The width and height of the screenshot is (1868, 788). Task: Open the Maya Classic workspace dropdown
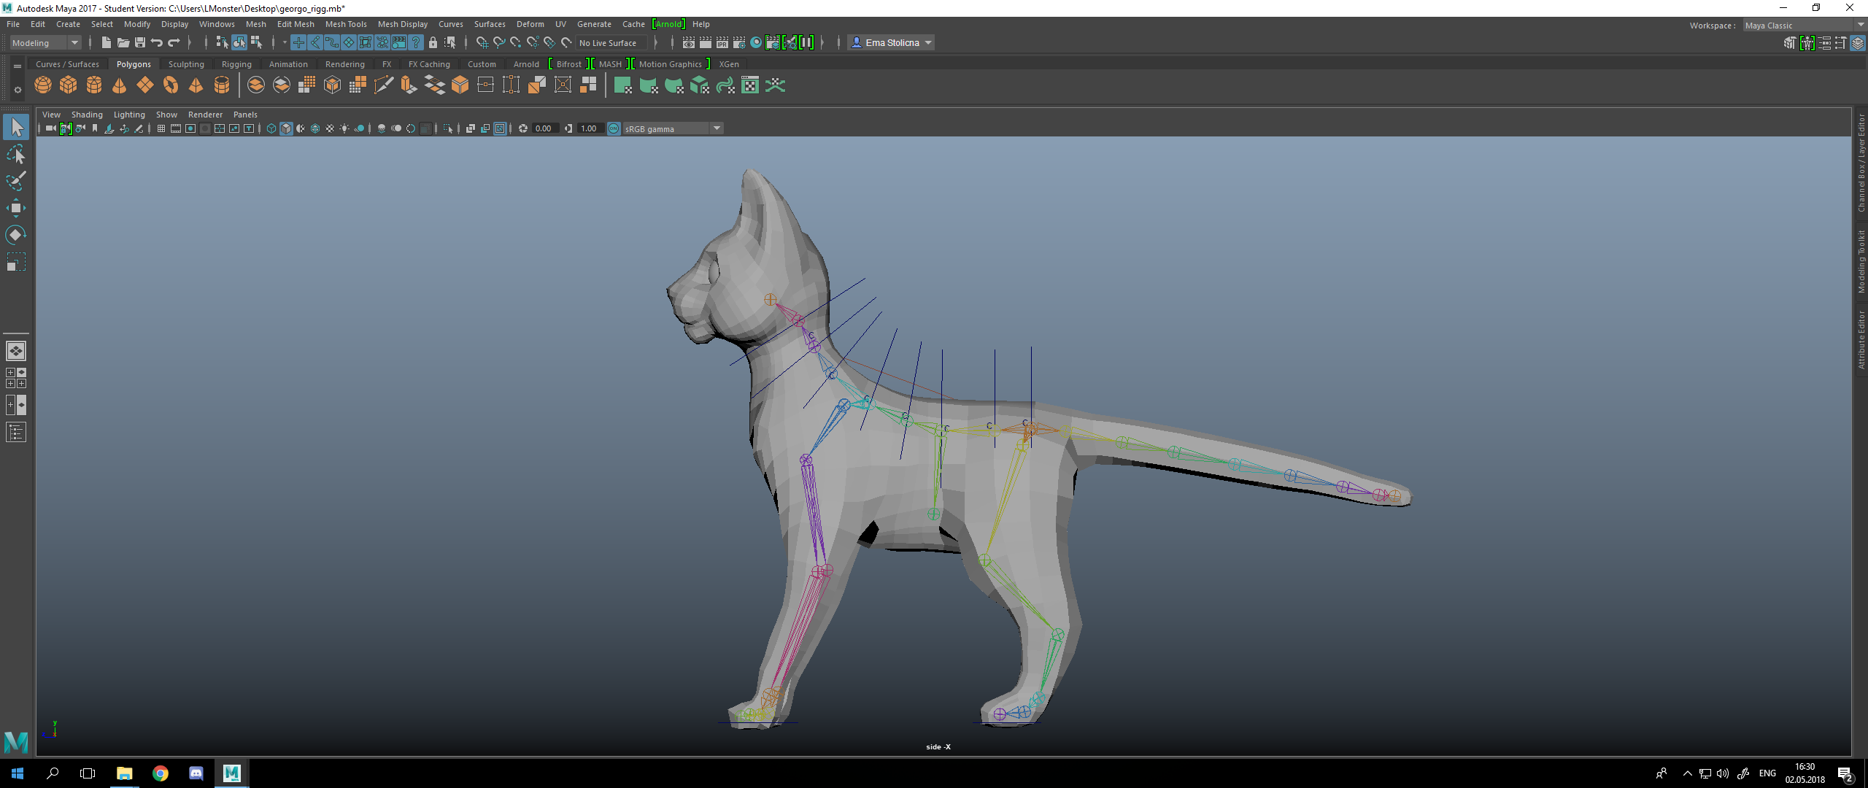tap(1803, 26)
